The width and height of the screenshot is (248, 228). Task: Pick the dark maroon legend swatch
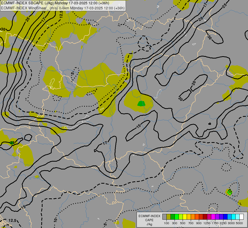click(x=205, y=217)
